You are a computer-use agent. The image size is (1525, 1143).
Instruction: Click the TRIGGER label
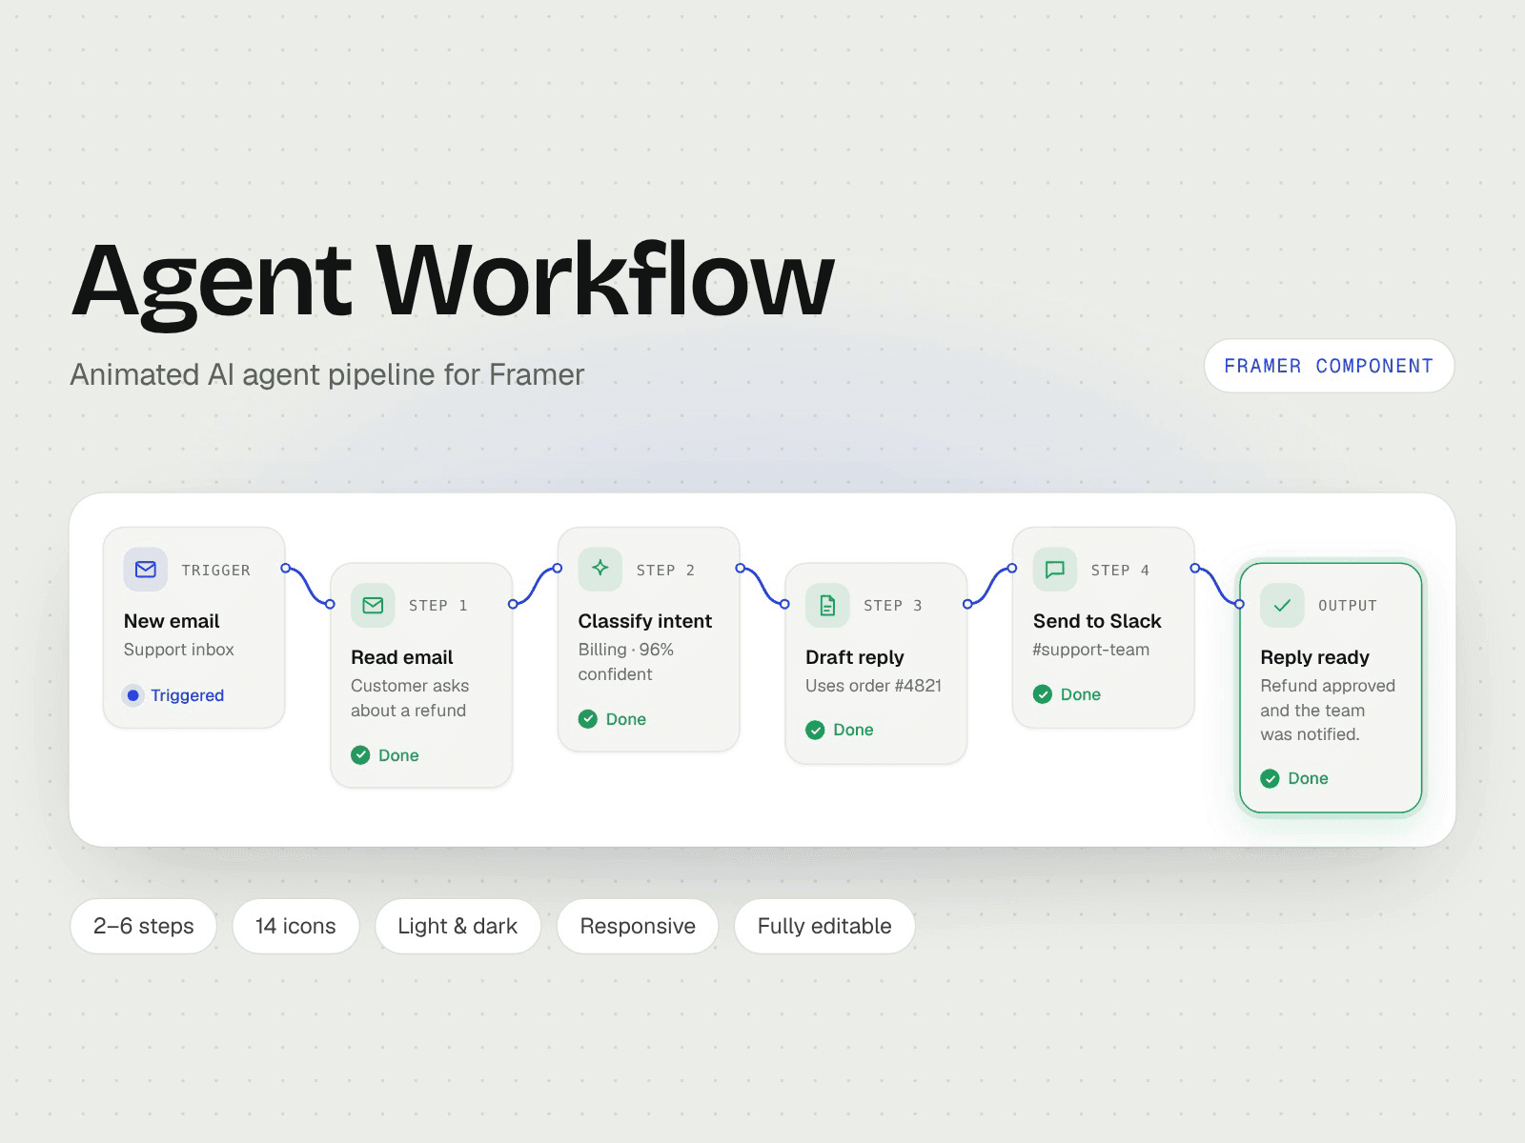pos(216,571)
